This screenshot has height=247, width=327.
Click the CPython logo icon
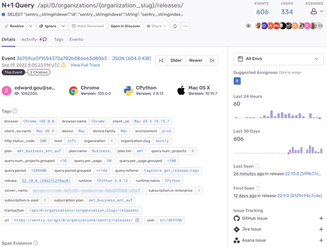(128, 91)
